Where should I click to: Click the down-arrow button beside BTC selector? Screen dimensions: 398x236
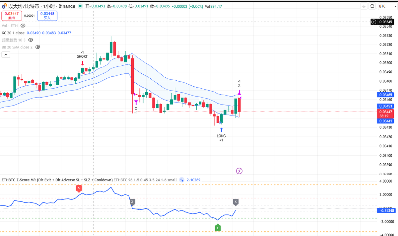pyautogui.click(x=364, y=6)
